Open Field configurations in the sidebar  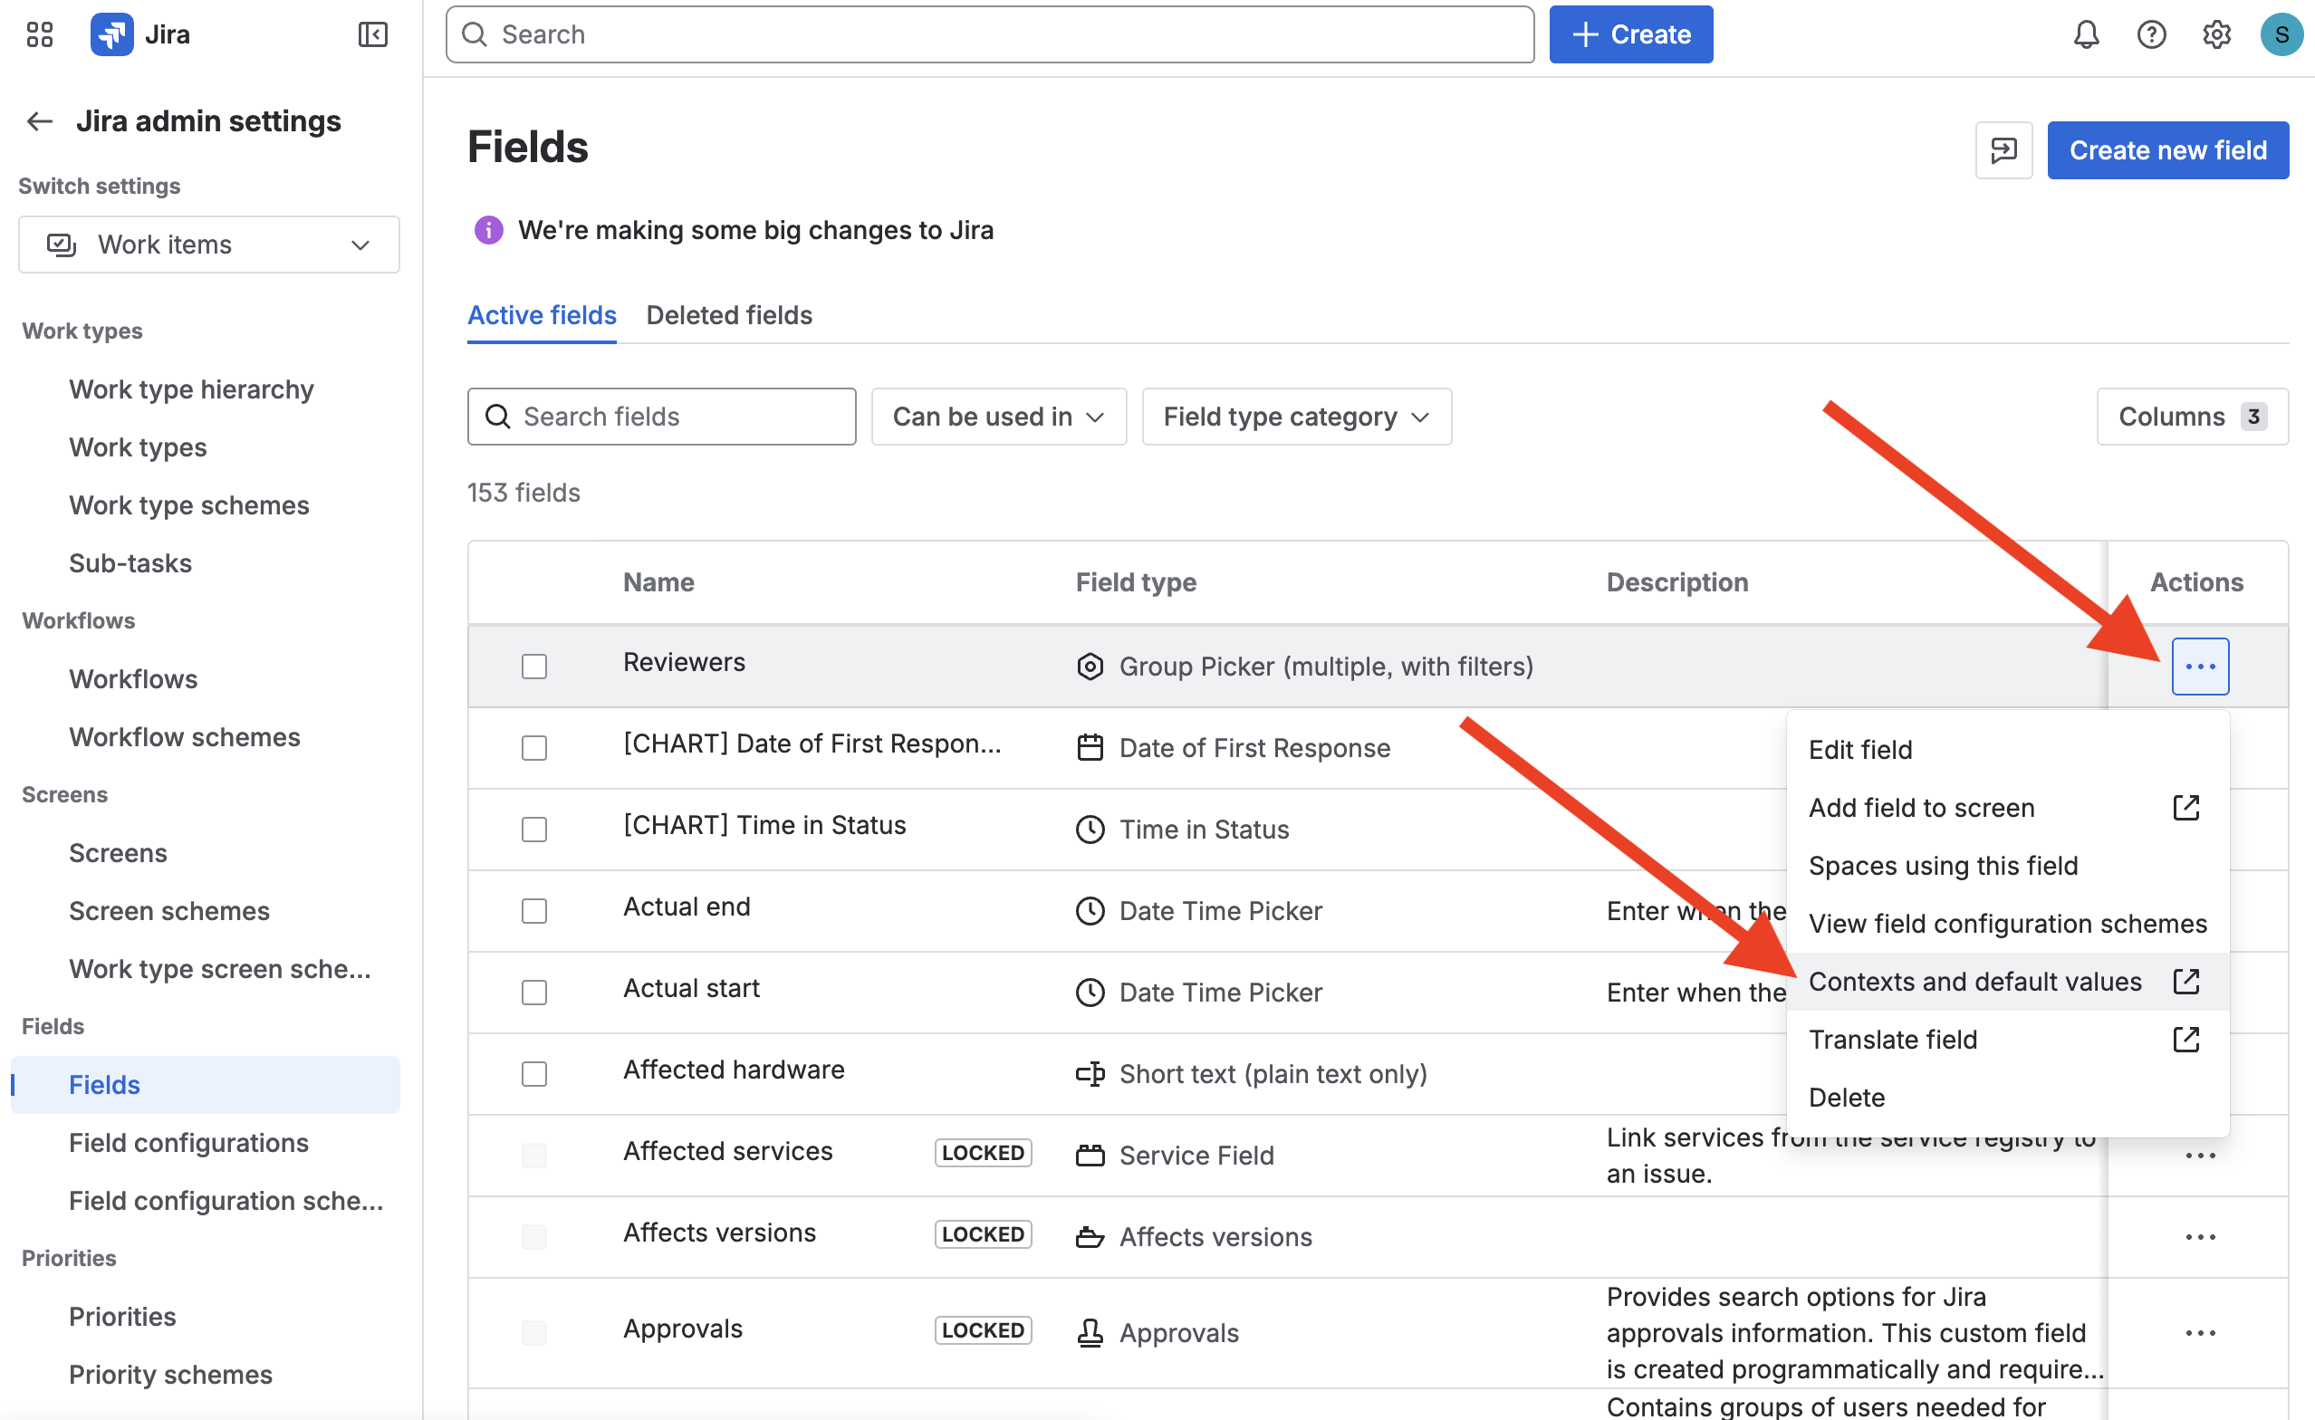pyautogui.click(x=187, y=1143)
